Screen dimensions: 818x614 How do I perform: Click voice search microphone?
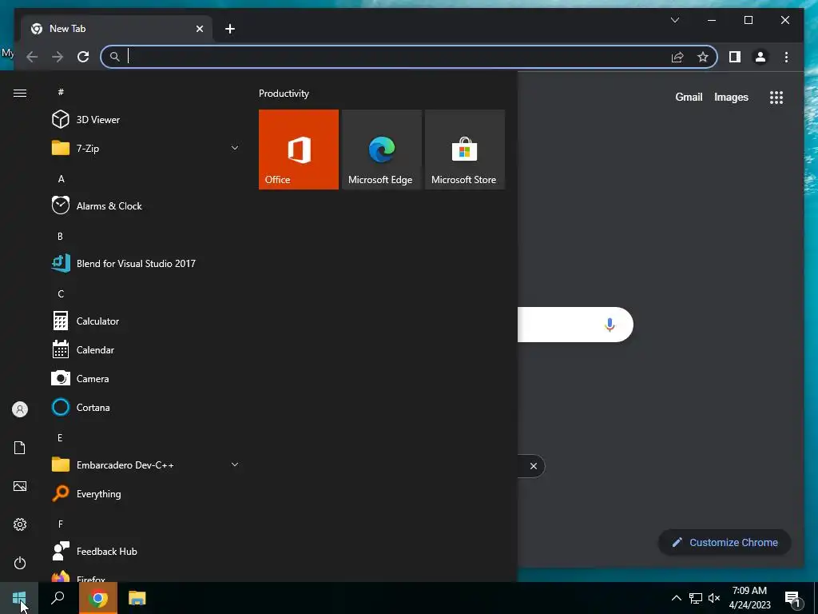pyautogui.click(x=610, y=325)
